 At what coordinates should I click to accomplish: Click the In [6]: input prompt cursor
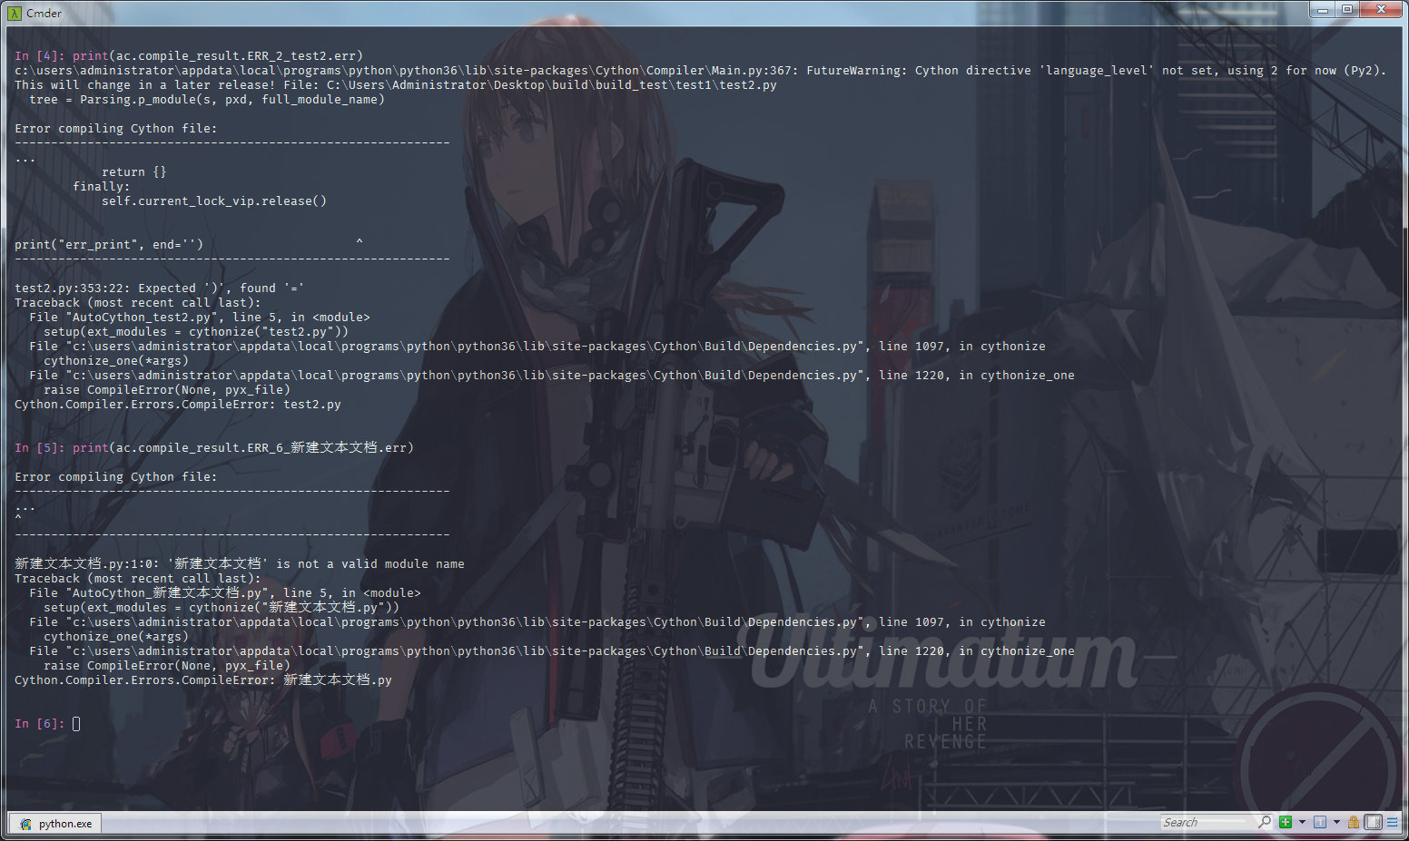pyautogui.click(x=76, y=723)
